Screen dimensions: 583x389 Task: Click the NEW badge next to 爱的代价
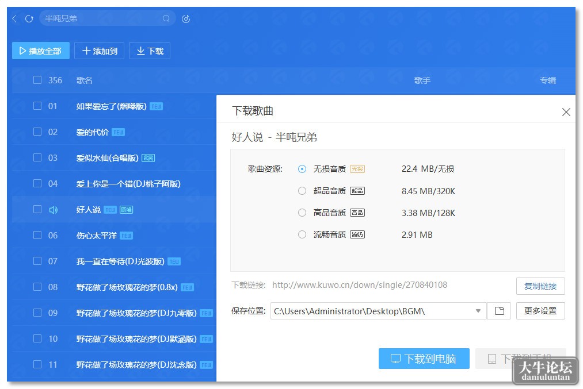[x=118, y=133]
